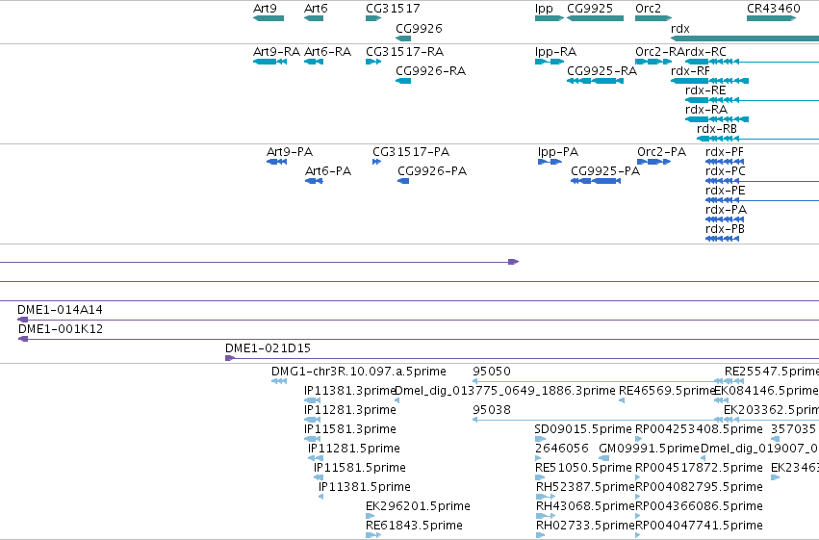Select the SD09015.5prime EST

(x=541, y=439)
